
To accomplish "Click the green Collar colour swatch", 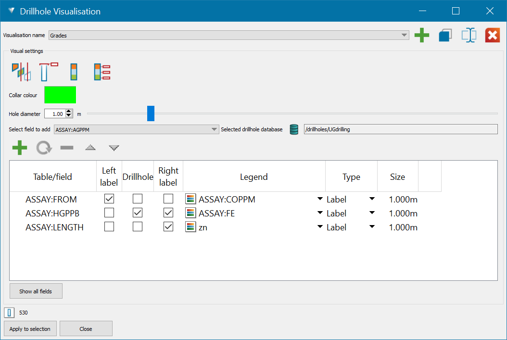I will click(x=60, y=95).
